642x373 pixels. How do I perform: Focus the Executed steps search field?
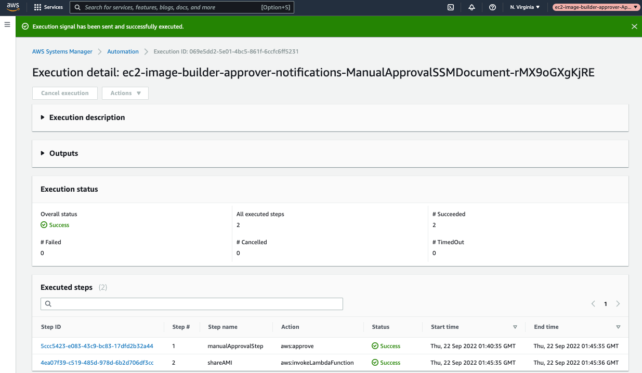tap(192, 304)
